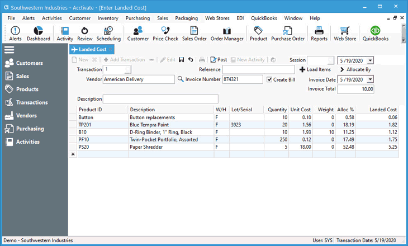This screenshot has height=246, width=408.
Task: Click the Invoice Total field
Action: (x=355, y=89)
